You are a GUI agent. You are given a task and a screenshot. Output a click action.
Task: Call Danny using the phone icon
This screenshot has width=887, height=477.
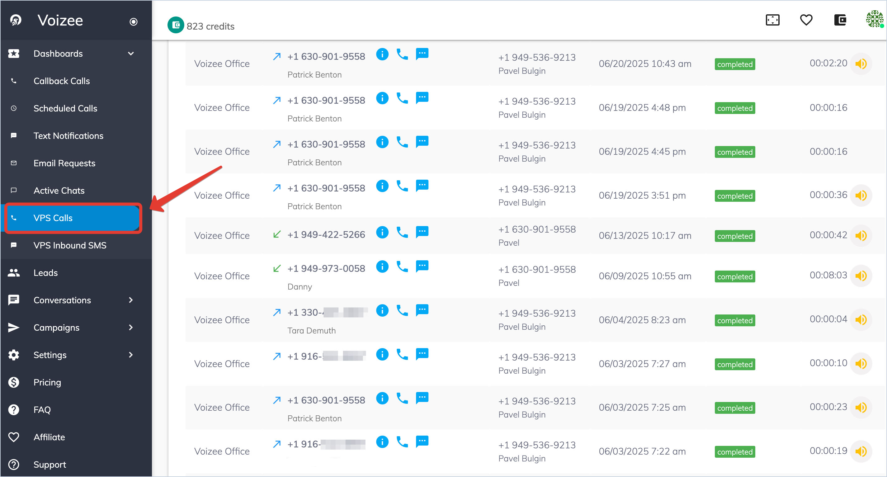pyautogui.click(x=402, y=267)
